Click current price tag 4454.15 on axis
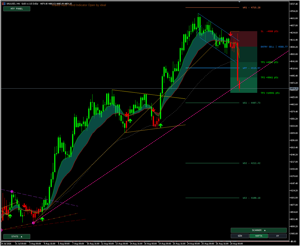The width and height of the screenshot is (300, 246). tap(294, 89)
